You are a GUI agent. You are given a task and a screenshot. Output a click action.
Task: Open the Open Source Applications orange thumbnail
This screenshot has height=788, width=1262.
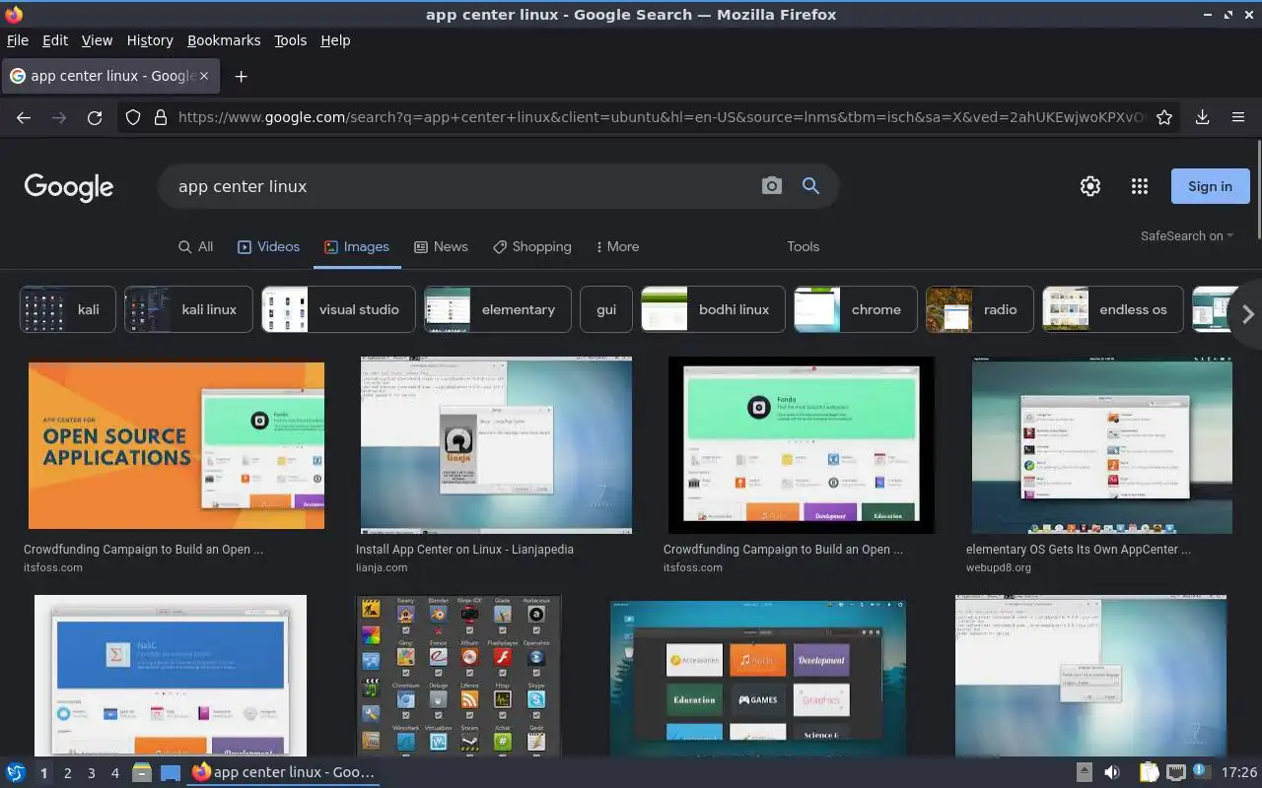(x=176, y=445)
